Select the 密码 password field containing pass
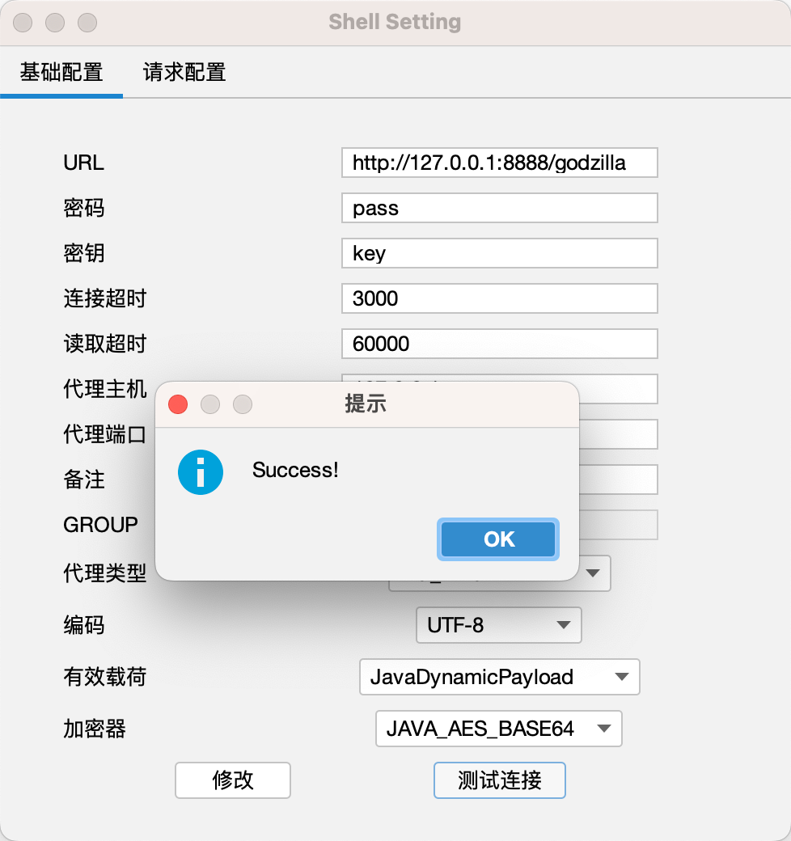 pos(499,208)
